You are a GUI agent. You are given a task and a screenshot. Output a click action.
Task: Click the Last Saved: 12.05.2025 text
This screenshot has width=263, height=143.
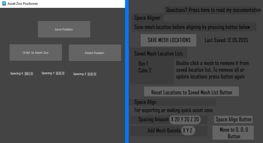226,40
